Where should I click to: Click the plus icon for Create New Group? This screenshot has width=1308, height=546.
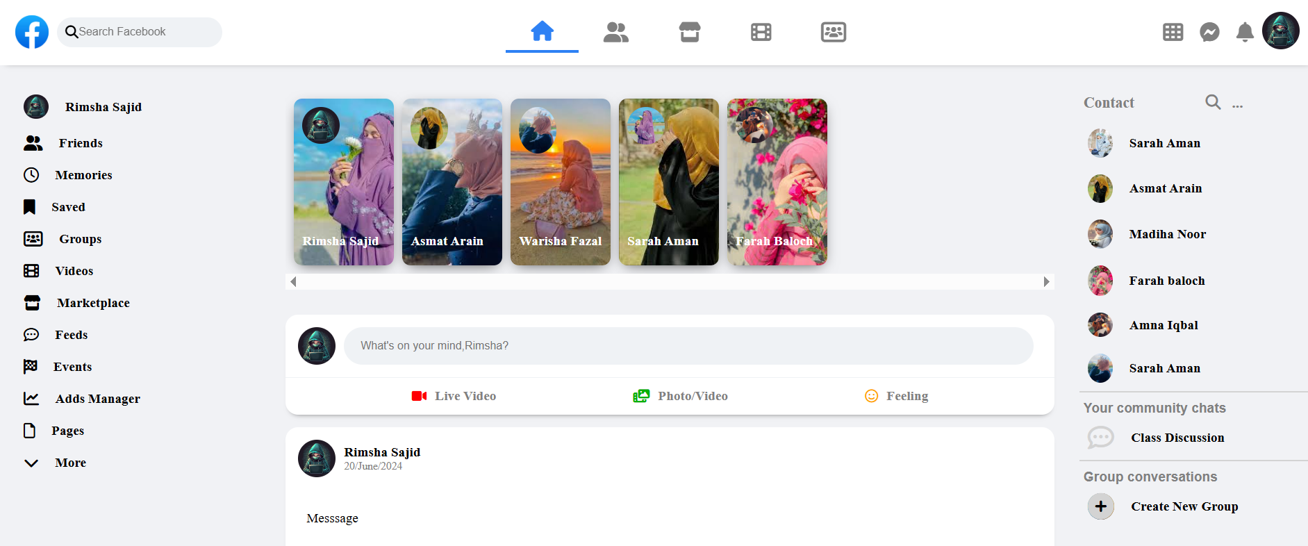click(x=1101, y=506)
